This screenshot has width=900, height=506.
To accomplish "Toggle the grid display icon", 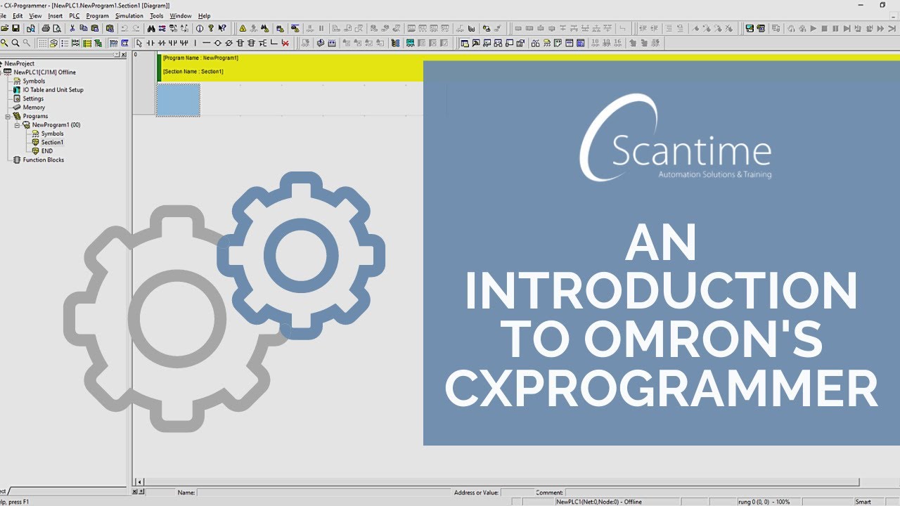I will tap(43, 43).
